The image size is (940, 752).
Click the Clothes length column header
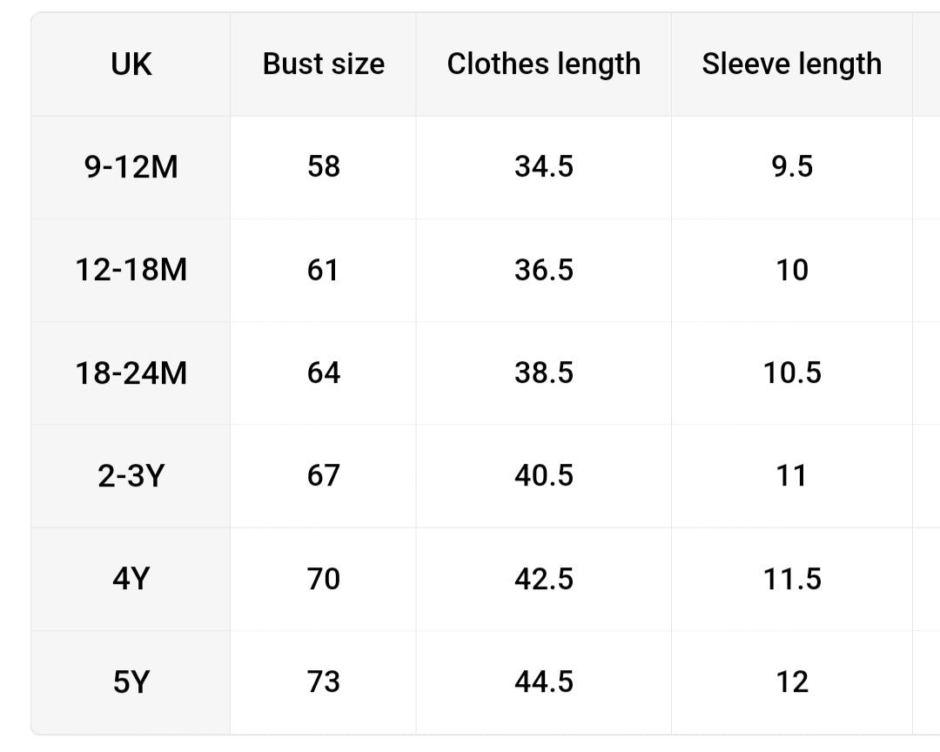point(543,64)
